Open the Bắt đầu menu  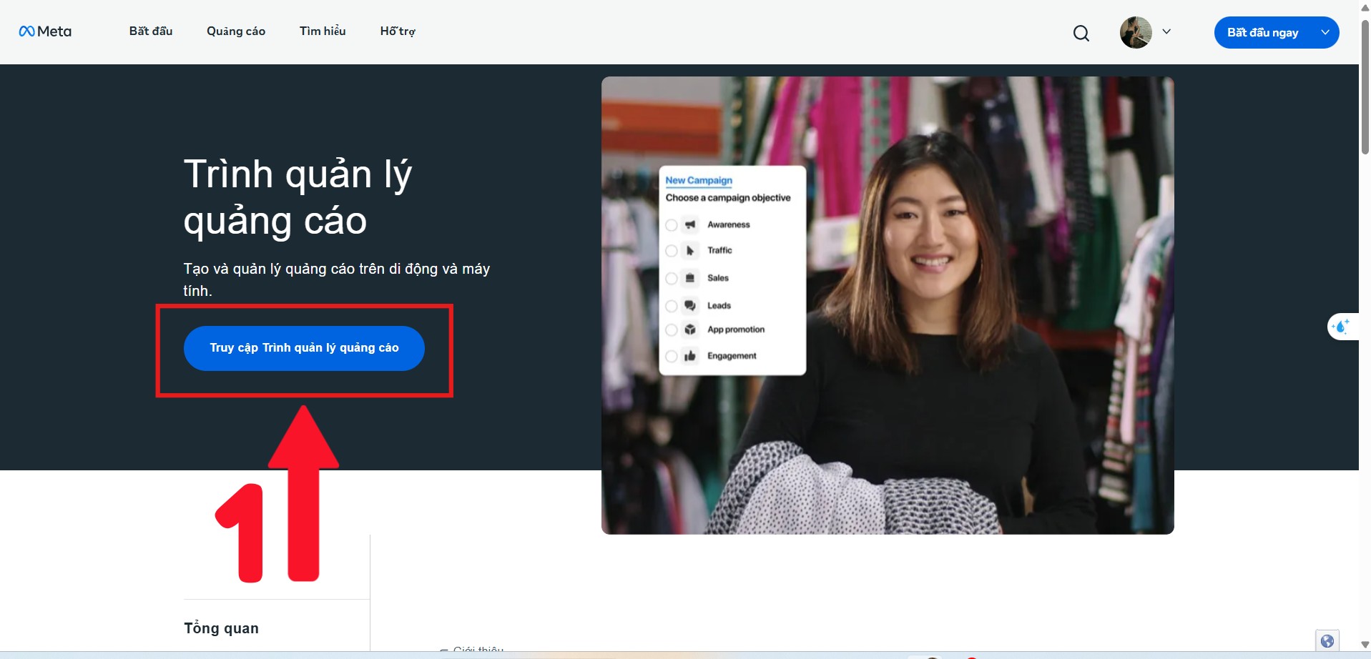pos(151,31)
